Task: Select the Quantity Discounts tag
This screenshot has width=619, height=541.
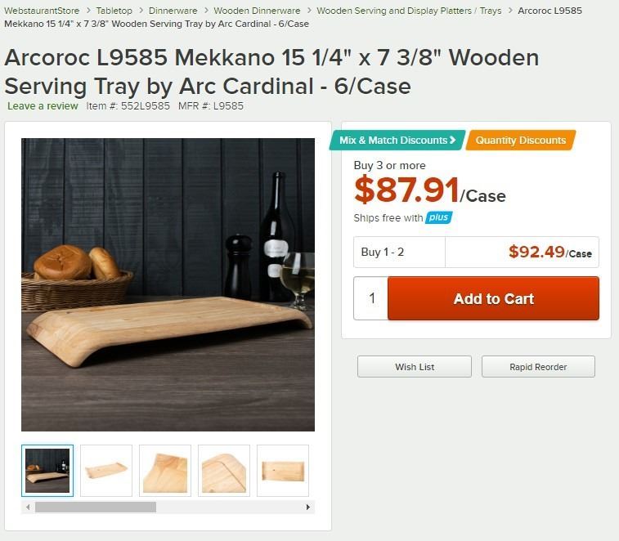Action: 520,140
